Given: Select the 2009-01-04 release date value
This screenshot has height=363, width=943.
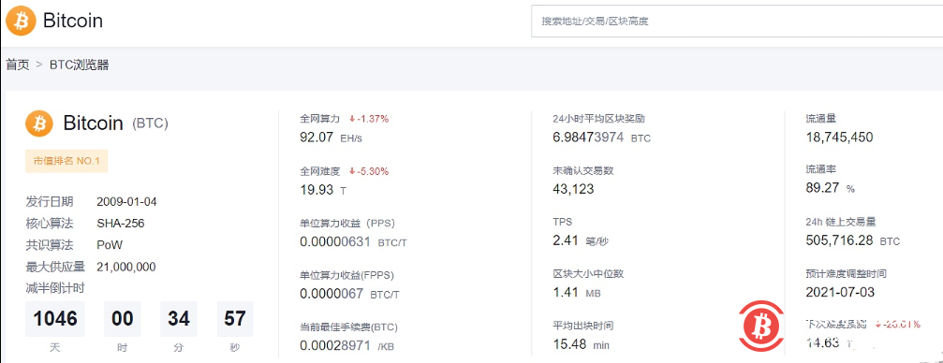Looking at the screenshot, I should (x=127, y=201).
